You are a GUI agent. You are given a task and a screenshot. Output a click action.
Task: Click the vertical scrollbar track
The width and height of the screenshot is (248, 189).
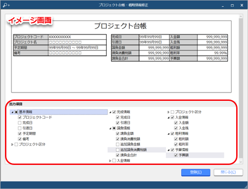point(241,89)
